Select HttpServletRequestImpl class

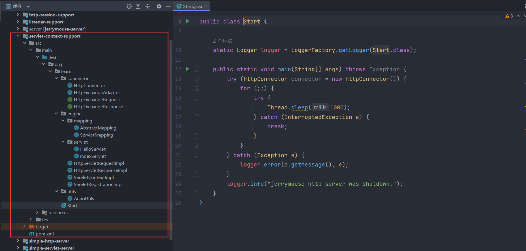[99, 163]
